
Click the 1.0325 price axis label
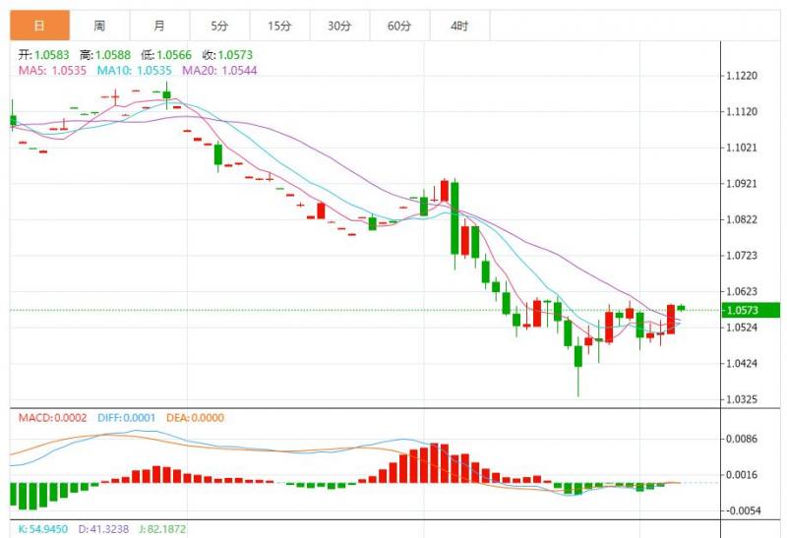click(x=743, y=399)
